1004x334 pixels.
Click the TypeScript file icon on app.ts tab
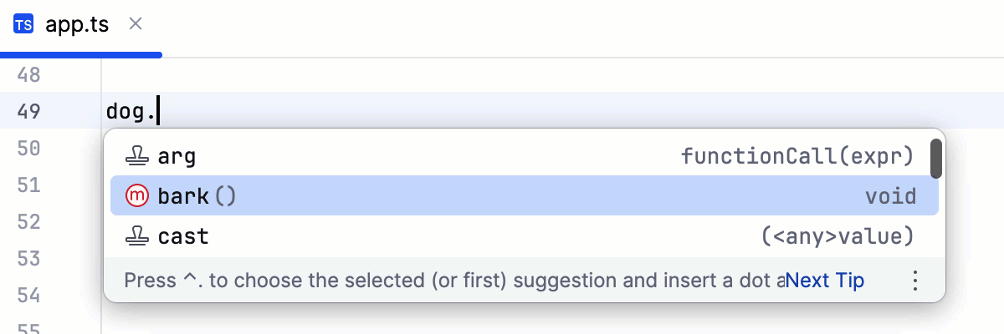pyautogui.click(x=23, y=25)
